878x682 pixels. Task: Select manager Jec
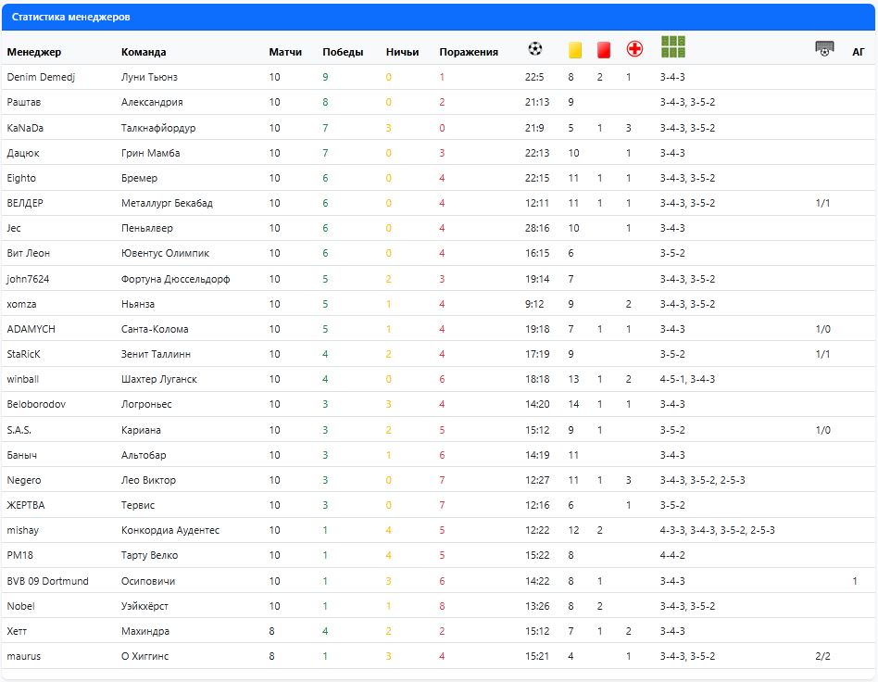[x=14, y=228]
